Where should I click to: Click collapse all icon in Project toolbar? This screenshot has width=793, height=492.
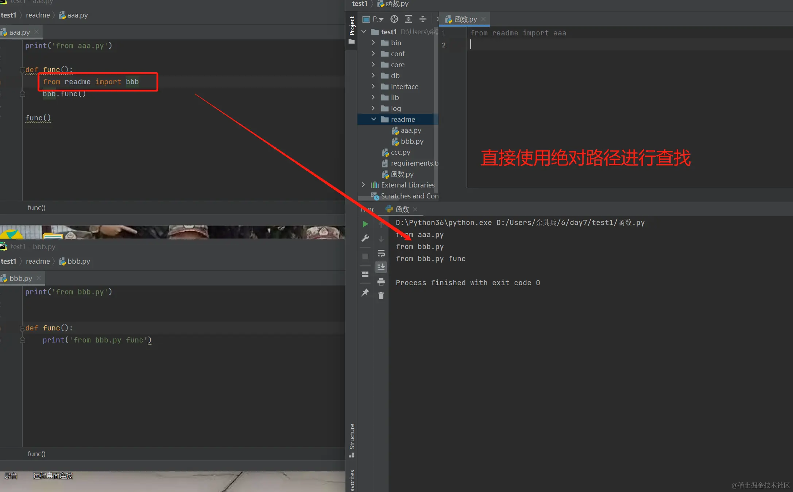coord(423,19)
